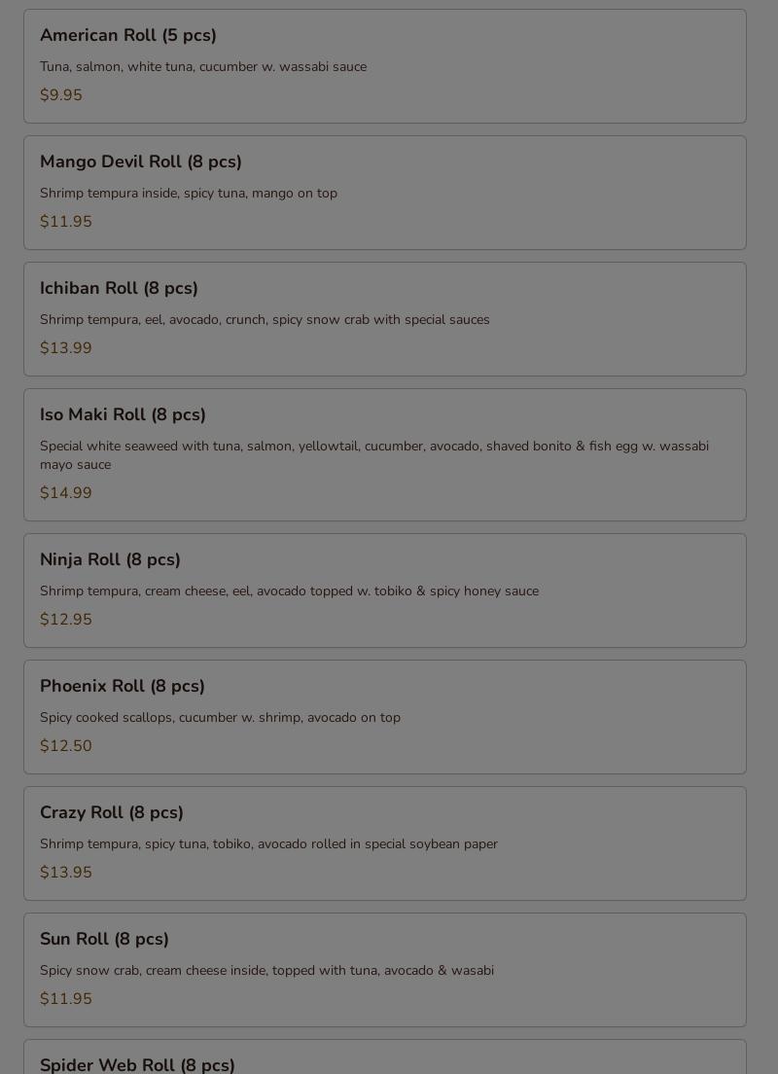The width and height of the screenshot is (778, 1074).
Task: Click the Crazy Roll soybean paper description
Action: (x=268, y=843)
